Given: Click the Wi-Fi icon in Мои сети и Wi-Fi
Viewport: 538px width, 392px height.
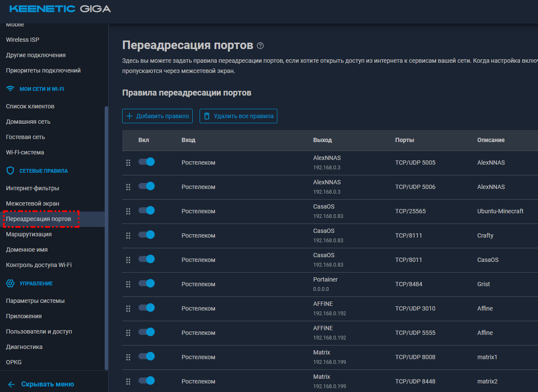Looking at the screenshot, I should (11, 89).
